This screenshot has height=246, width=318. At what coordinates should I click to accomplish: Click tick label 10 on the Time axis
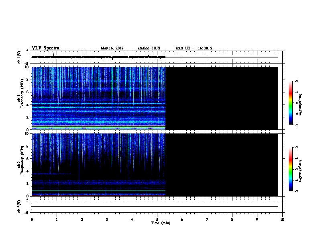(282, 219)
